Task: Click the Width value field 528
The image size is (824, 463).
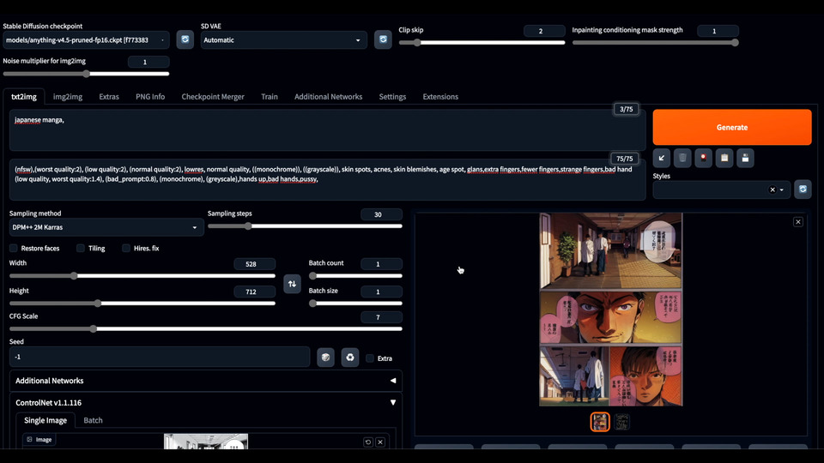Action: pyautogui.click(x=254, y=264)
